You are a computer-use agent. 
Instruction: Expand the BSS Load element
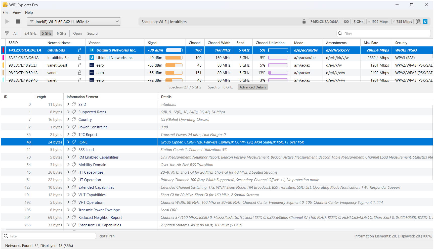68,149
